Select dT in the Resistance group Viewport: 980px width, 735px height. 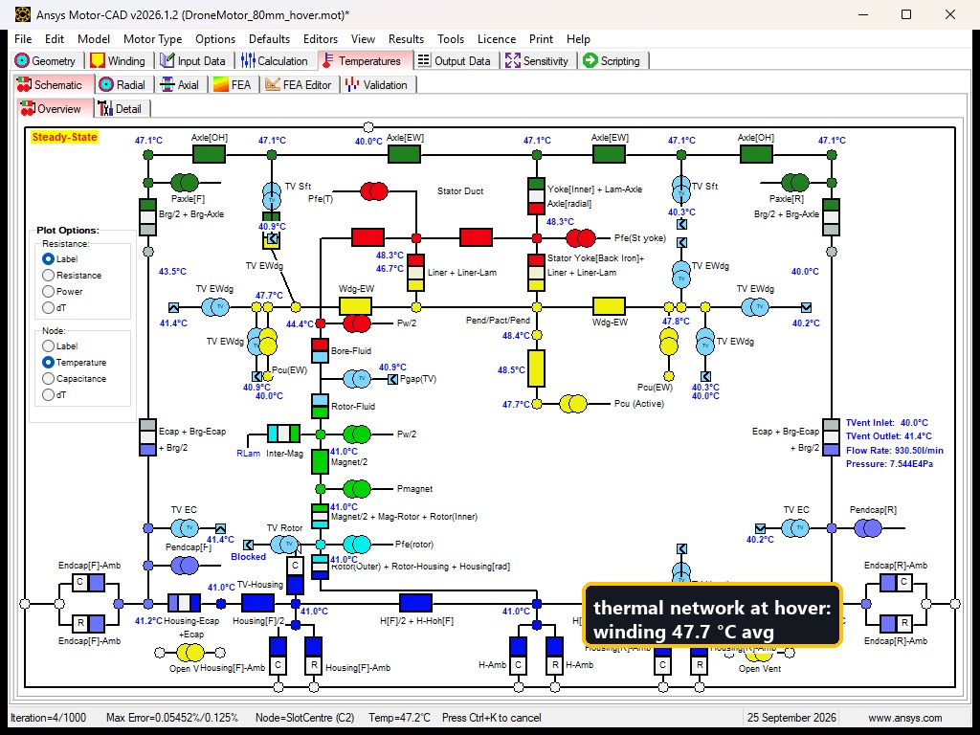click(x=48, y=307)
